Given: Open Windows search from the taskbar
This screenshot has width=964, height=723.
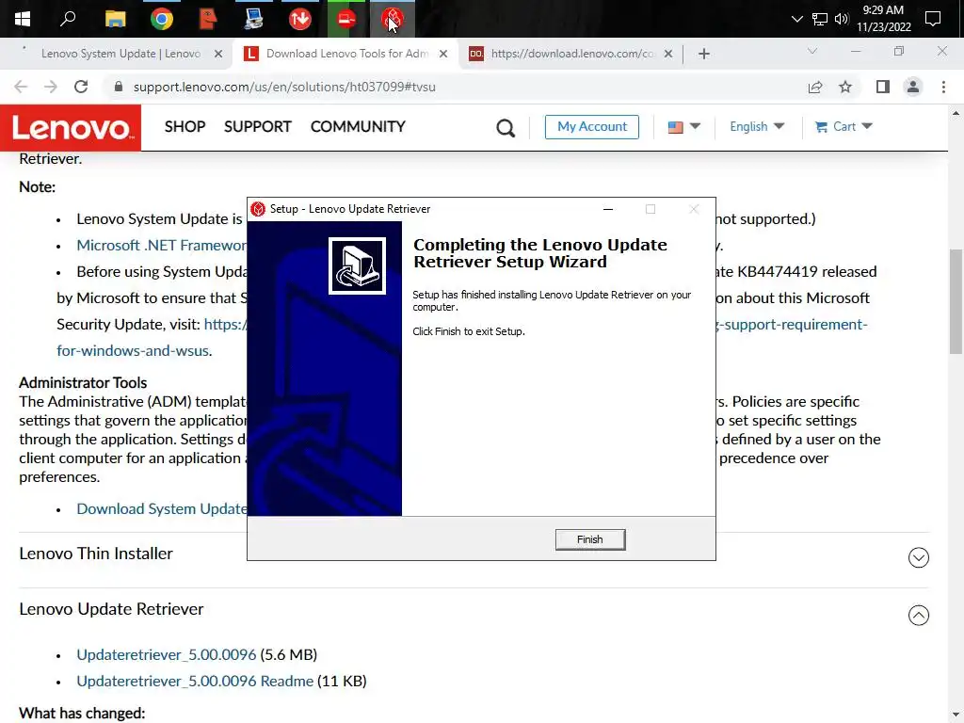Looking at the screenshot, I should coord(68,19).
